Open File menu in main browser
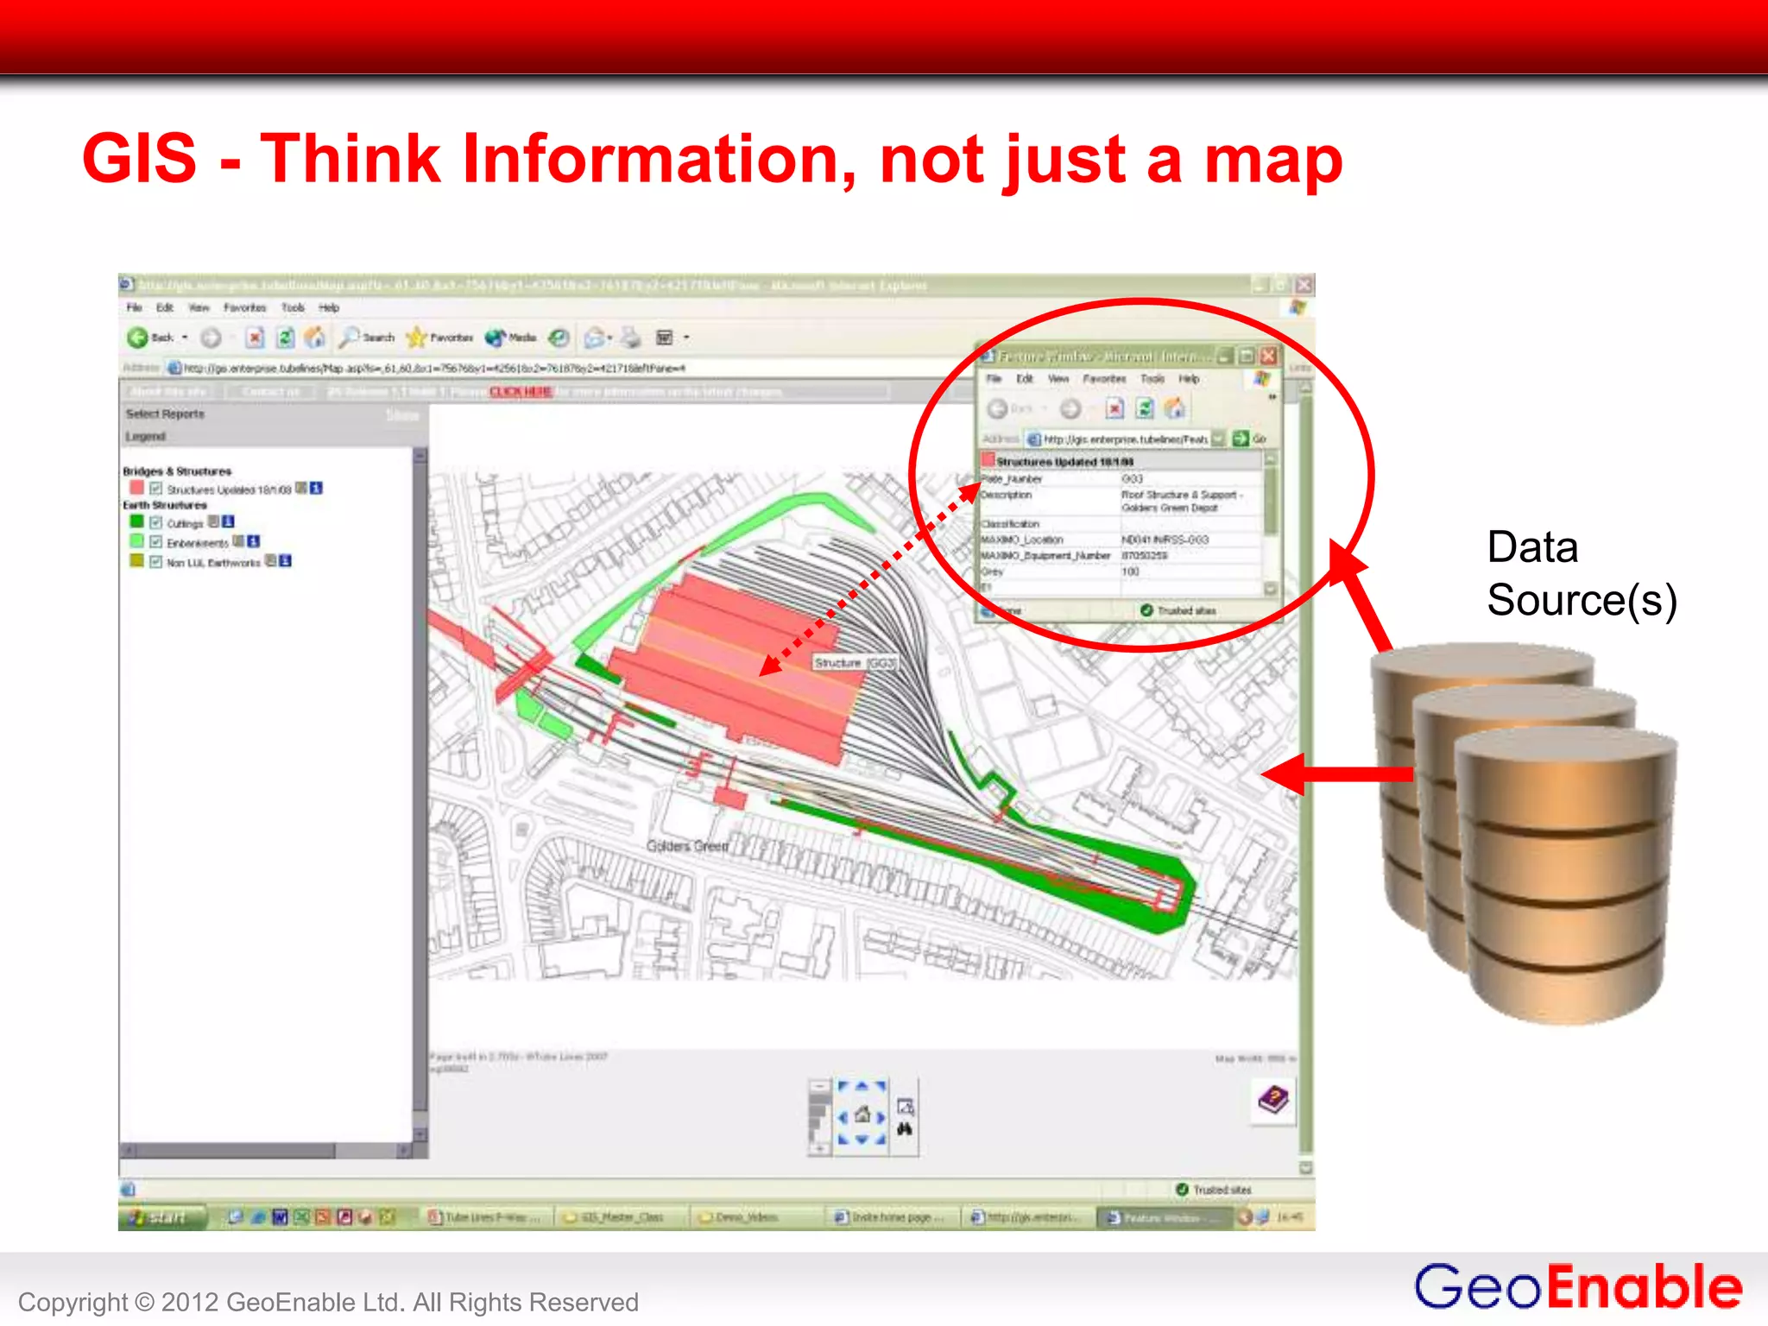 (135, 307)
